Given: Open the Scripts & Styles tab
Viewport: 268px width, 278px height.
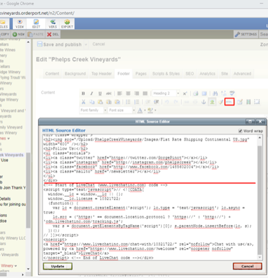Looking at the screenshot, I should pos(166,74).
